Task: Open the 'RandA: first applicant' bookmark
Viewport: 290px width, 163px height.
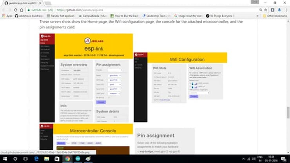Action: tap(61, 16)
